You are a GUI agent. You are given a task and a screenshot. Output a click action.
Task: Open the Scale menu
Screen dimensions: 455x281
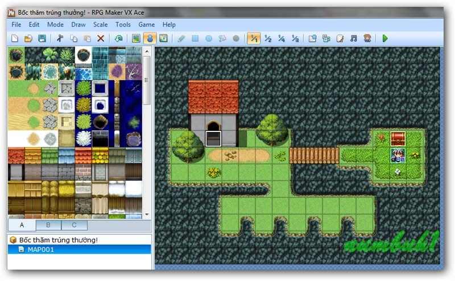click(101, 24)
